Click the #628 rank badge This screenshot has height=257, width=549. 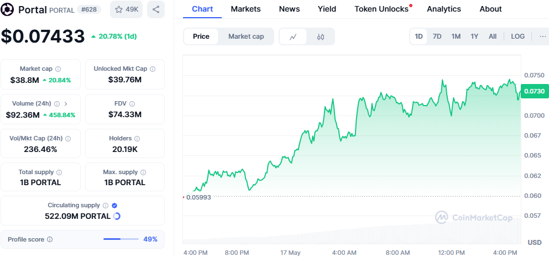coord(89,10)
